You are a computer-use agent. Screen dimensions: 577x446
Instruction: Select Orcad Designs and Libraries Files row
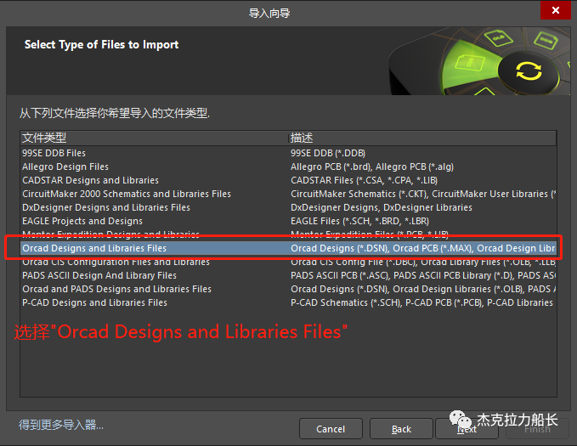(288, 248)
